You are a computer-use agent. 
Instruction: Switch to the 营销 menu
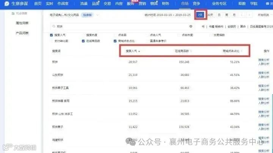pyautogui.click(x=142, y=3)
